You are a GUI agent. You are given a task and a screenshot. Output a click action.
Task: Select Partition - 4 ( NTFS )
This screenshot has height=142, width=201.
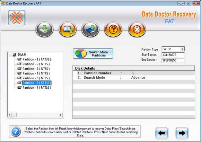tap(36, 73)
